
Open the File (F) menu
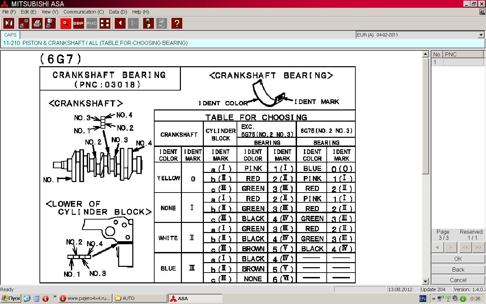click(x=9, y=12)
